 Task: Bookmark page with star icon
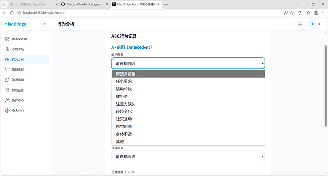click(x=292, y=13)
